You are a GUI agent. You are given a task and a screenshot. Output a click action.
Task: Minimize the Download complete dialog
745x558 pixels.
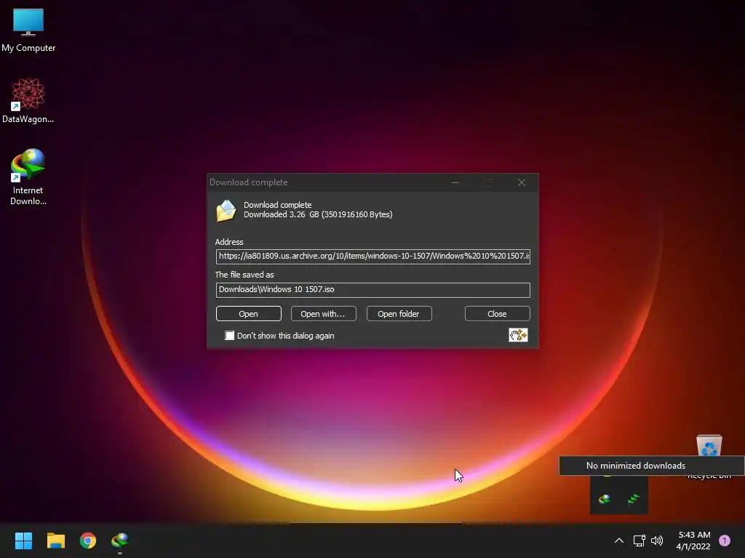click(455, 182)
